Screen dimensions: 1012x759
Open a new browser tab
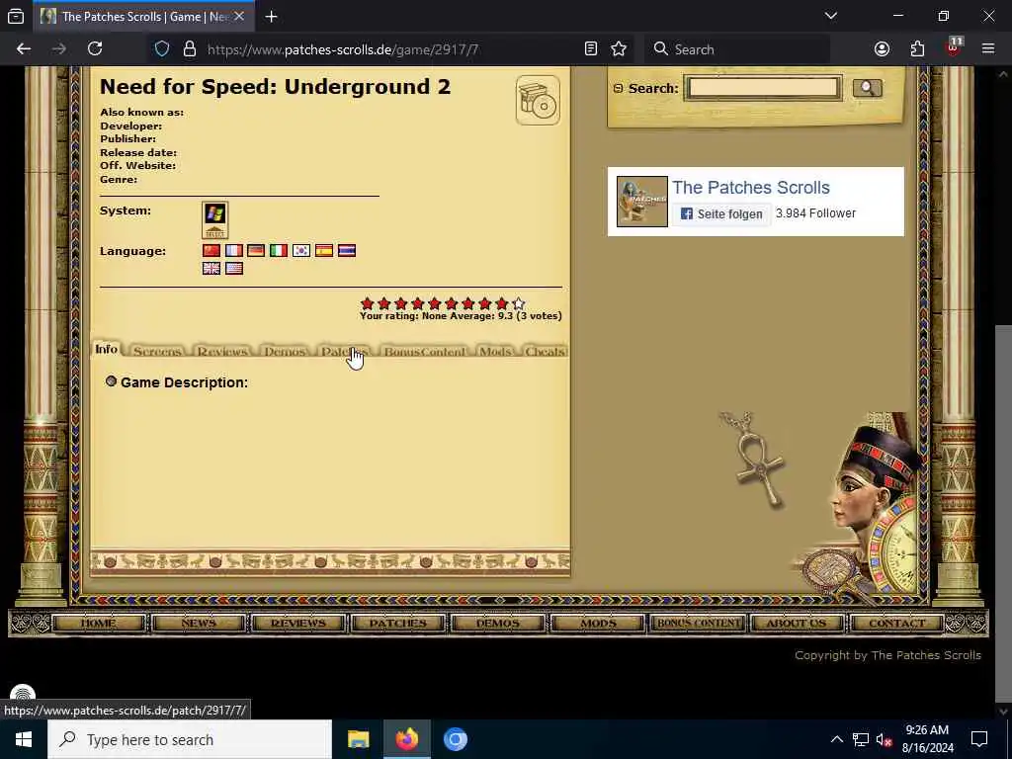click(272, 17)
